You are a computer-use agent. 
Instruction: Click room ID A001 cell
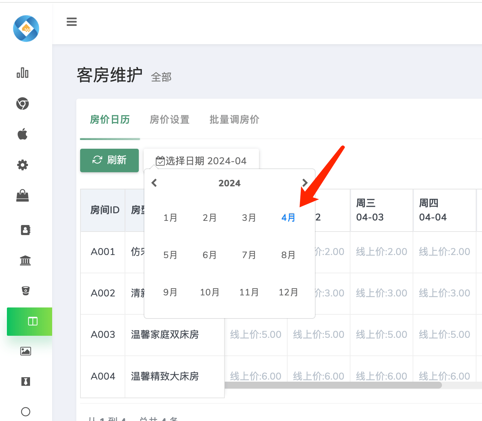point(103,252)
